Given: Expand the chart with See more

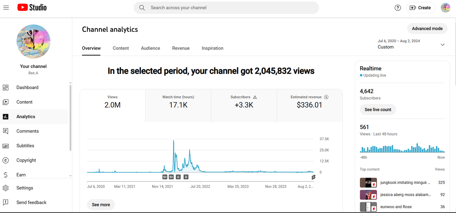Looking at the screenshot, I should 101,205.
